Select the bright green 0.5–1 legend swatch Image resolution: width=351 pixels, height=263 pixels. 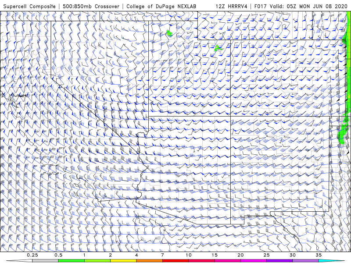72,261
